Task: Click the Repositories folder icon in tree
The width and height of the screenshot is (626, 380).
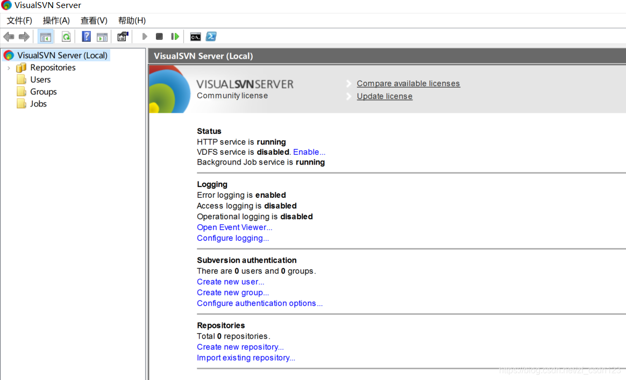Action: 22,68
